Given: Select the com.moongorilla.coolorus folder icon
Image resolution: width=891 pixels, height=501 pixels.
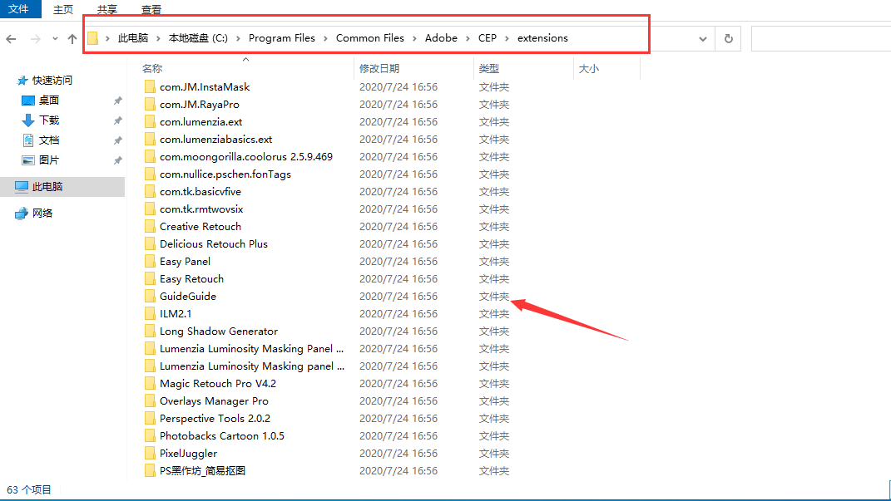Looking at the screenshot, I should click(x=150, y=156).
